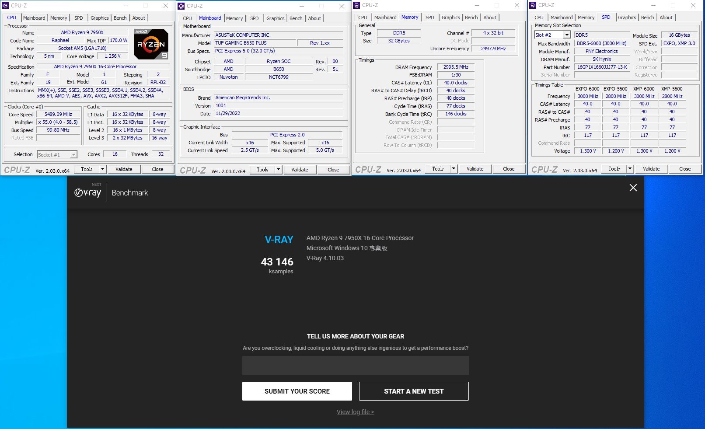This screenshot has width=705, height=429.
Task: Expand the Tools arrow in the SPD window
Action: pyautogui.click(x=630, y=169)
